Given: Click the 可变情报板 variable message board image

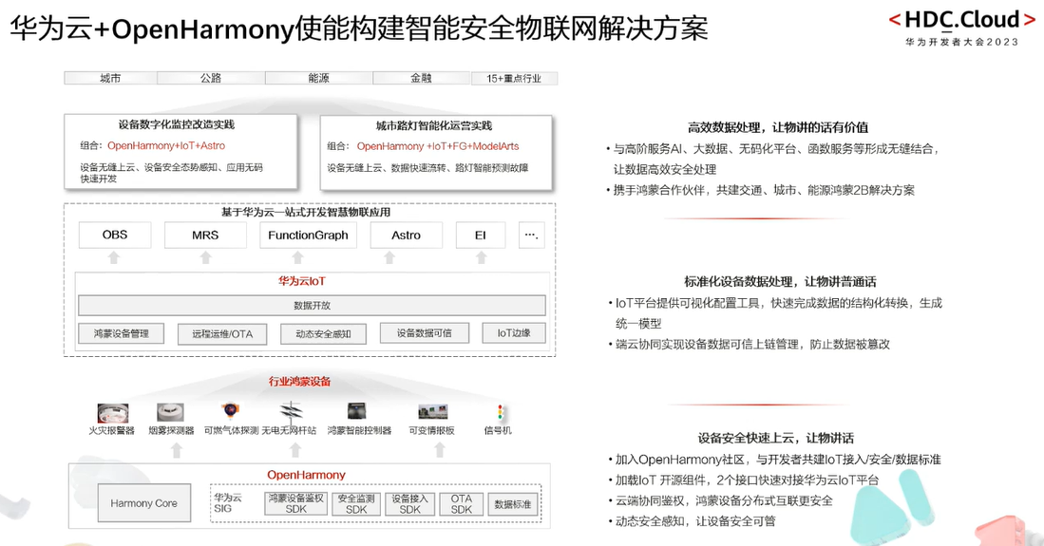Looking at the screenshot, I should 433,411.
